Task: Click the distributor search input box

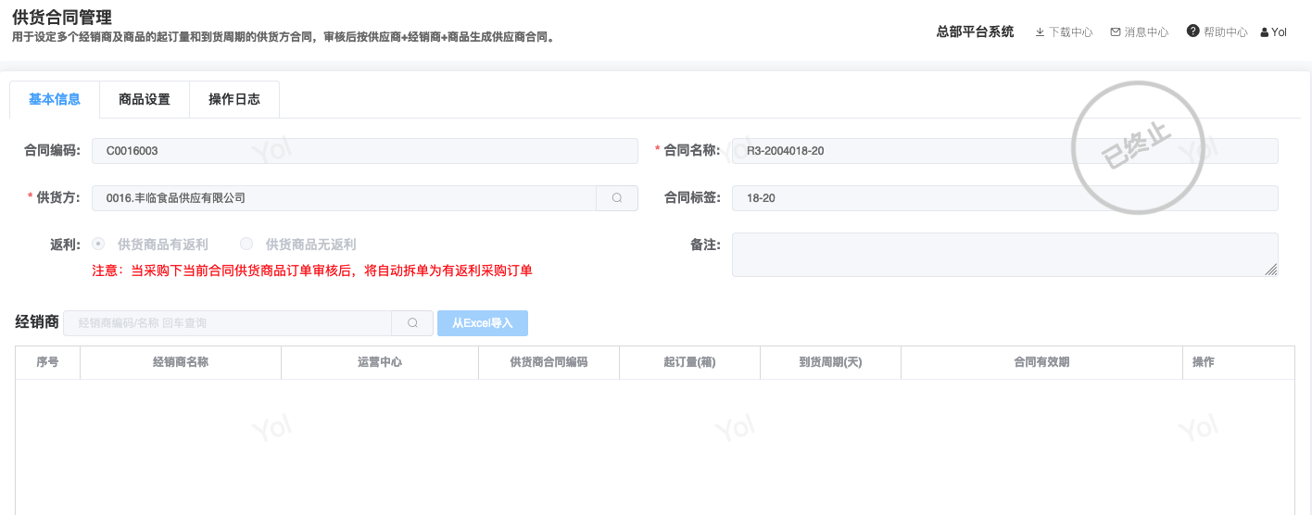Action: [x=228, y=323]
